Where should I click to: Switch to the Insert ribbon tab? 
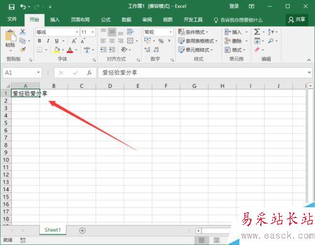click(x=55, y=19)
